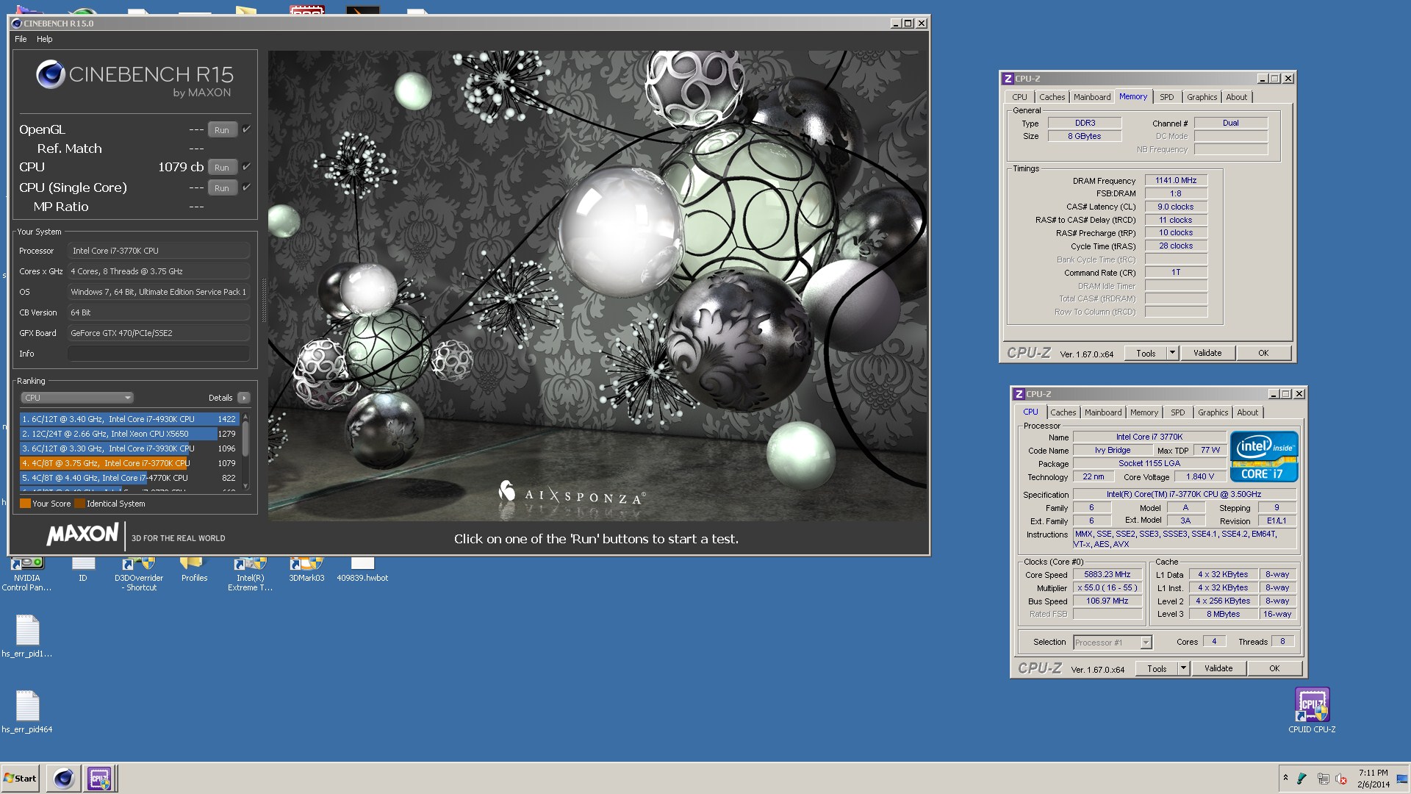This screenshot has width=1411, height=794.
Task: Run the CPU Single Core benchmark
Action: [222, 188]
